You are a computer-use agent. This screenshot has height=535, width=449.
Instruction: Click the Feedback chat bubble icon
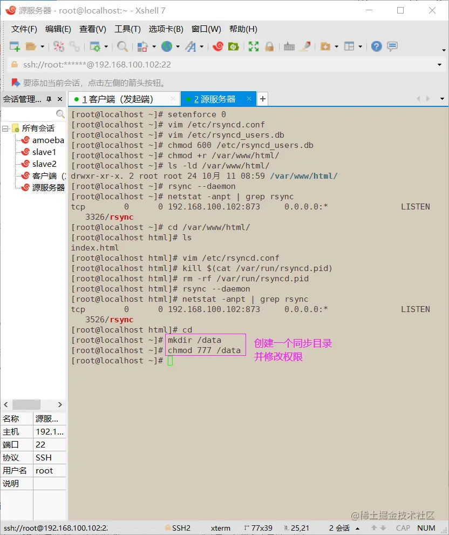pos(392,46)
